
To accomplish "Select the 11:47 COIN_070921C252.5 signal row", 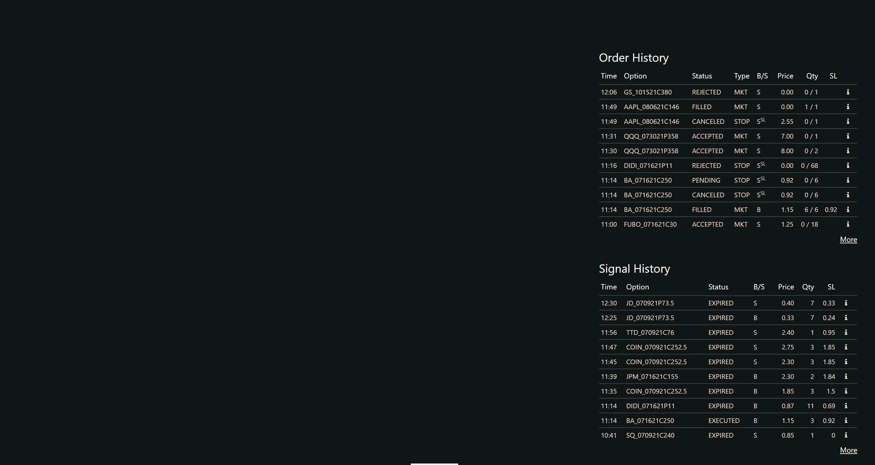I will (656, 347).
